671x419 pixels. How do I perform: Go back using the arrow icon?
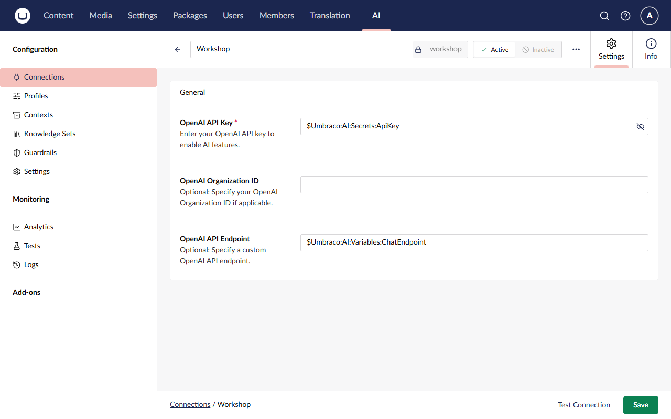pos(178,49)
